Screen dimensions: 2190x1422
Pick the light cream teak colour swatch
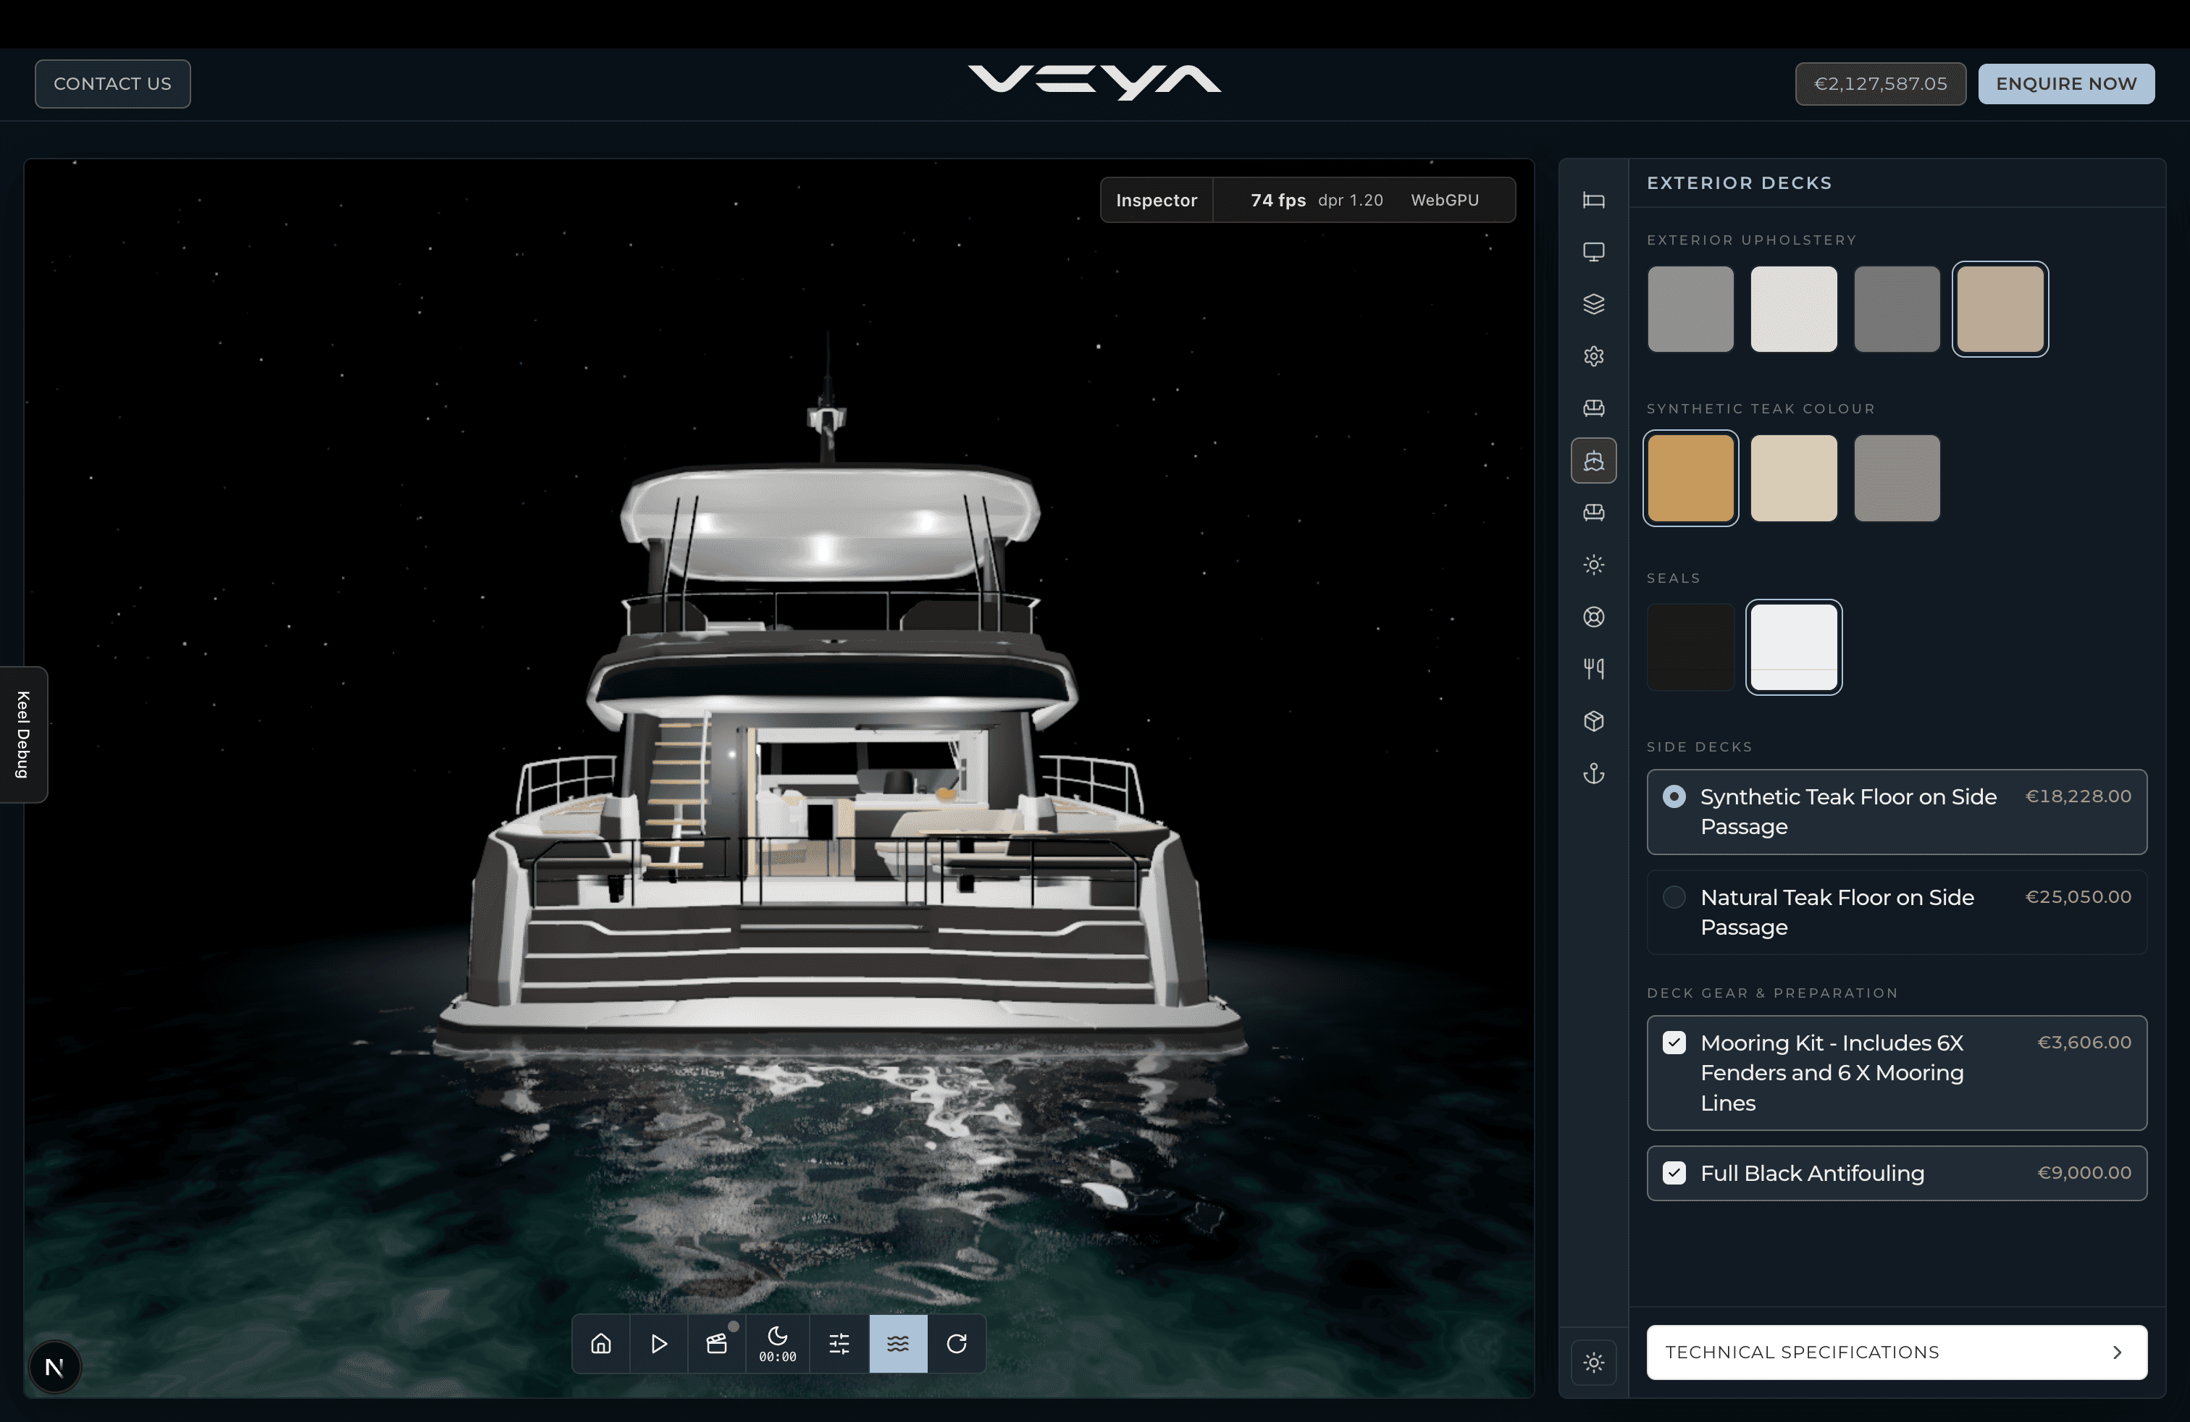[1793, 479]
